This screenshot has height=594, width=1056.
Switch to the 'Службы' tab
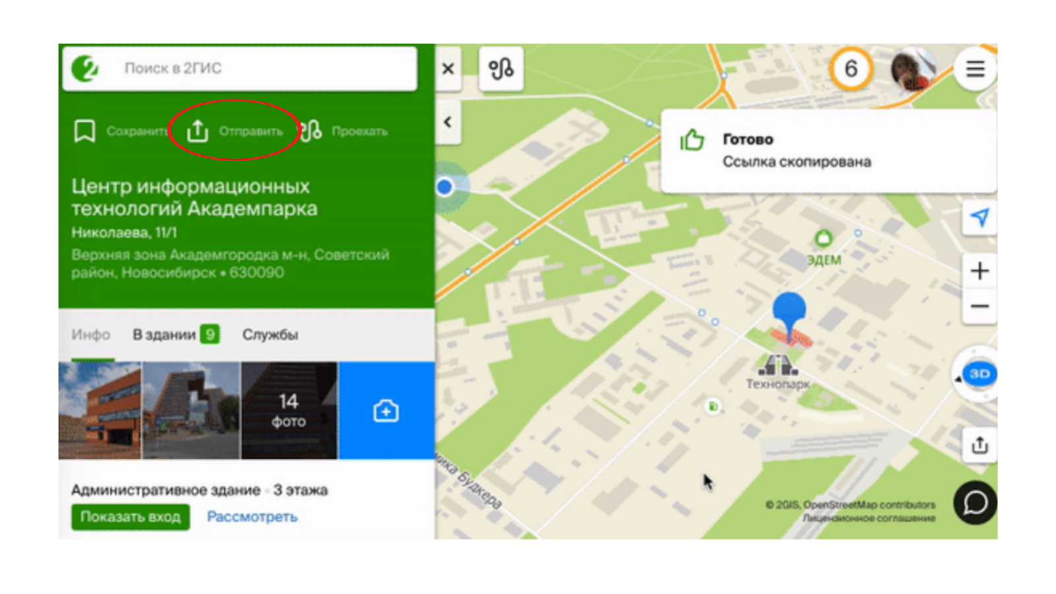pos(270,335)
